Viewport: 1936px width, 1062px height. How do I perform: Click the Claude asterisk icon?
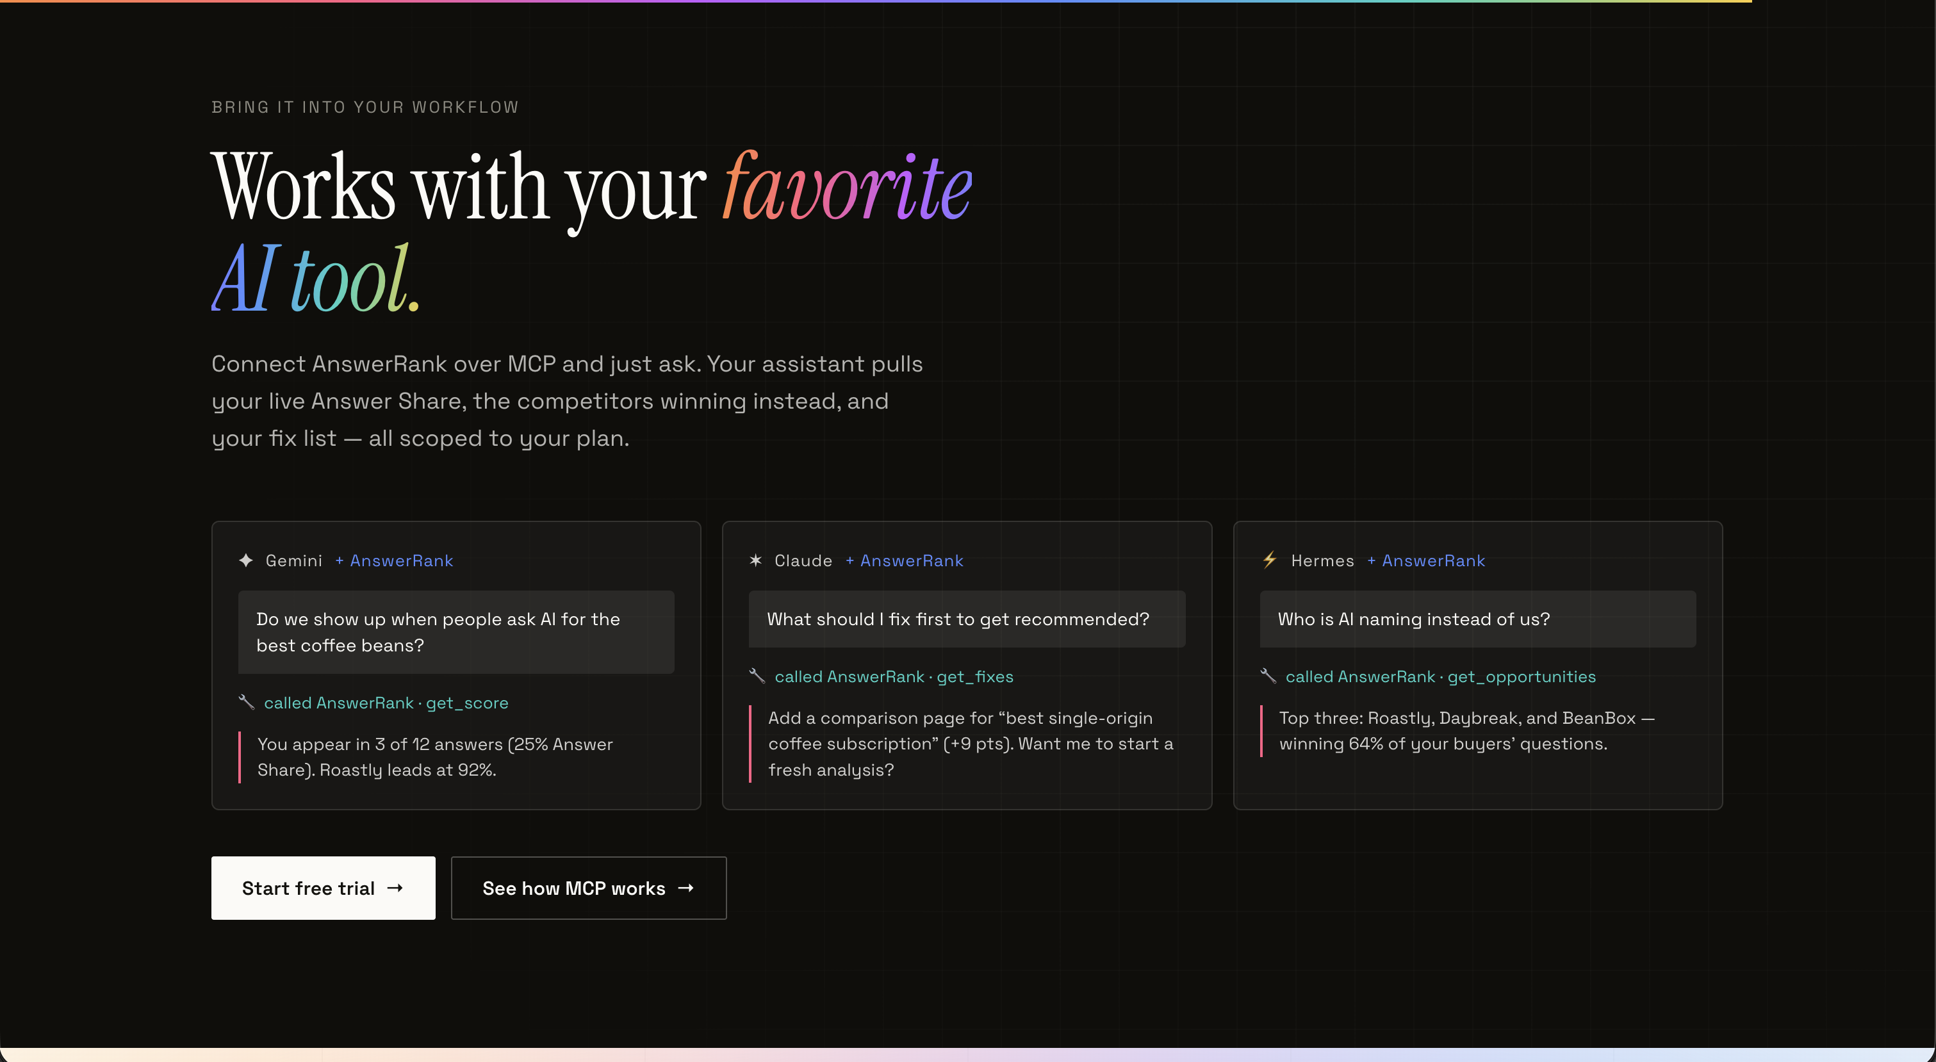[756, 560]
